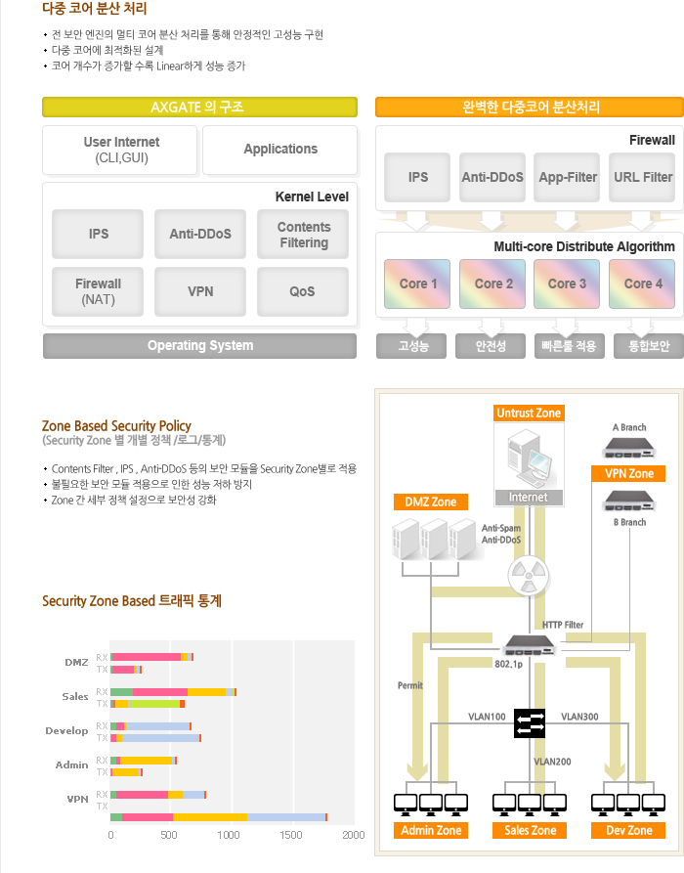Click the Core 4 block
The image size is (684, 873).
(643, 284)
